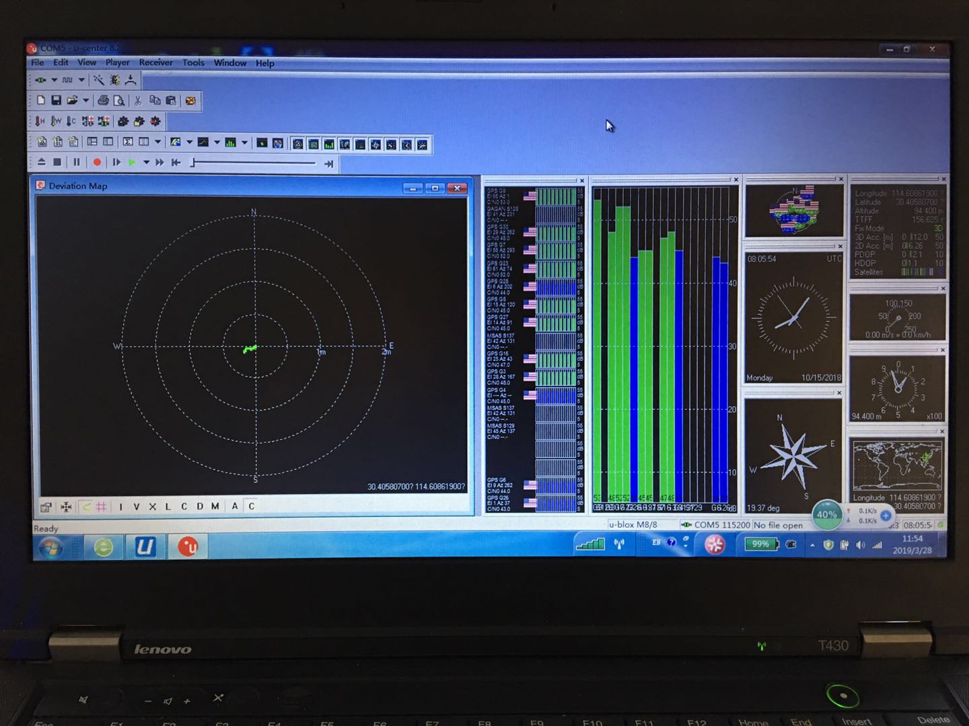Toggle the A option in Deviation Map
The height and width of the screenshot is (726, 969).
(x=235, y=506)
